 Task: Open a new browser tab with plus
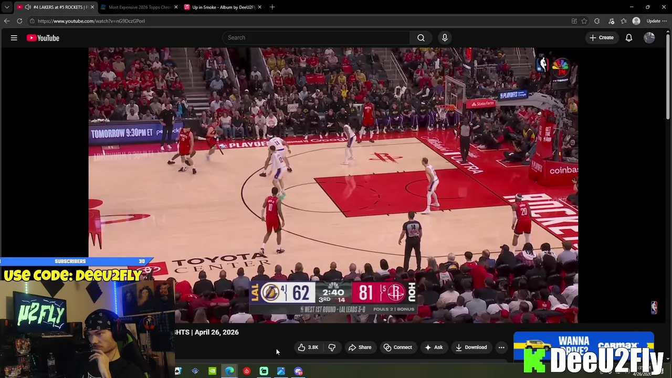(x=272, y=7)
